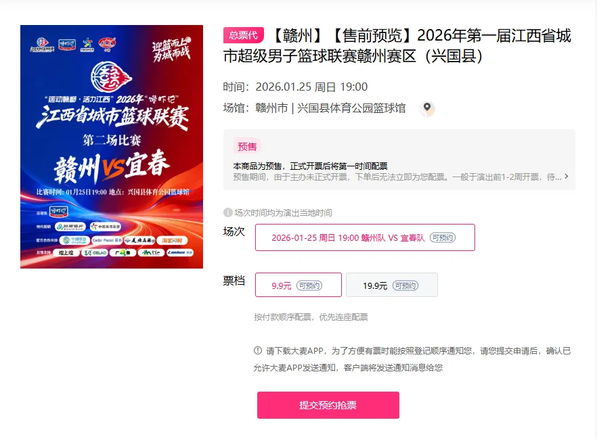Click the 总票代 badge next to title
The image size is (597, 439).
[243, 35]
